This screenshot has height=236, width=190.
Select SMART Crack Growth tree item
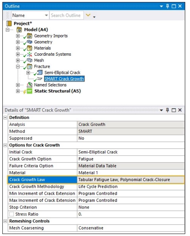(64, 79)
